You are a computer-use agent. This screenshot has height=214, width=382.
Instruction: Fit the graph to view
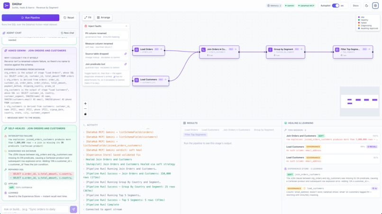(88, 18)
